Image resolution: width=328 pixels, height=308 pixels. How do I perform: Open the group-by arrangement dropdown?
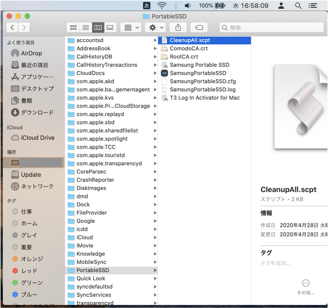pos(131,27)
